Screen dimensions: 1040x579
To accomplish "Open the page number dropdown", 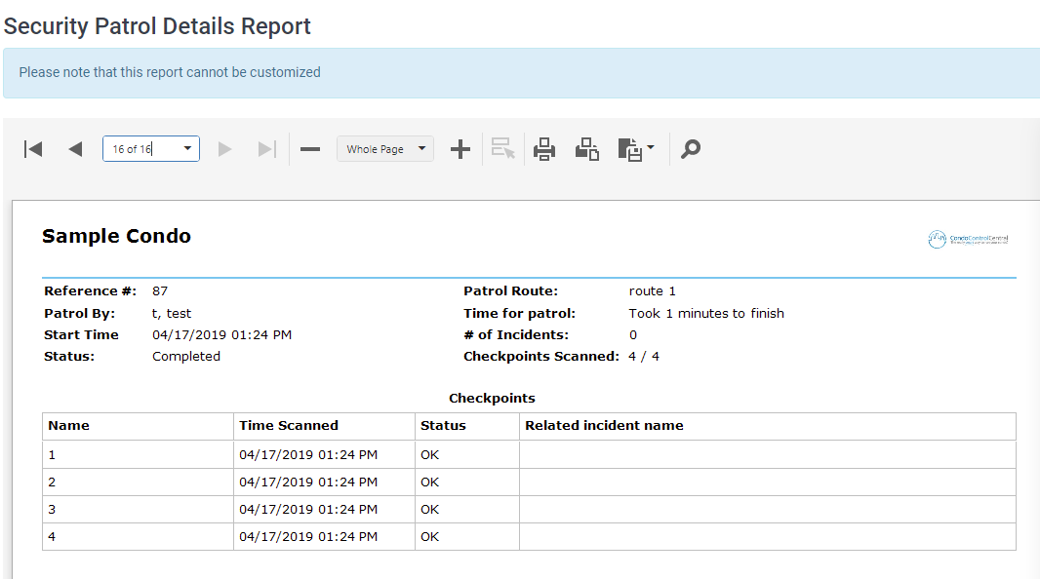I will coord(187,149).
